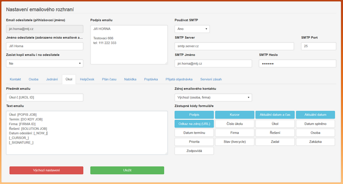This screenshot has width=343, height=184.
Task: Insert the Kurzor placeholder code
Action: pos(234,115)
